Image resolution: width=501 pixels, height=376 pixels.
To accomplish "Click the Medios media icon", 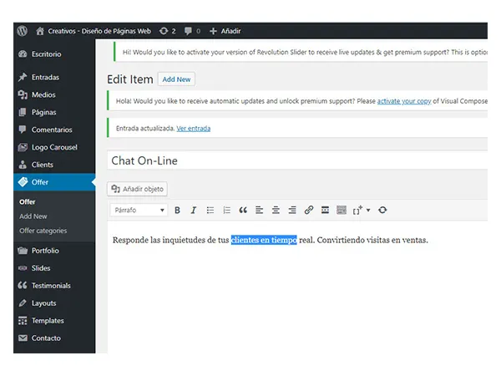I will pos(23,94).
